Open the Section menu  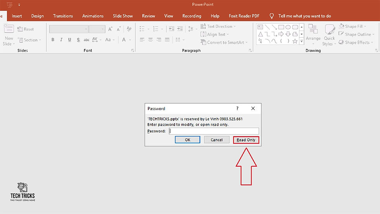[29, 40]
